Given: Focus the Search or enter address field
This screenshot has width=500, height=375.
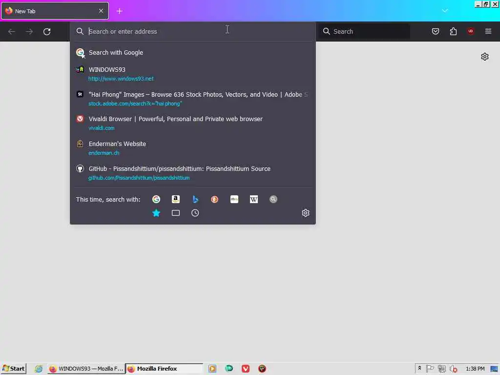Looking at the screenshot, I should click(192, 32).
